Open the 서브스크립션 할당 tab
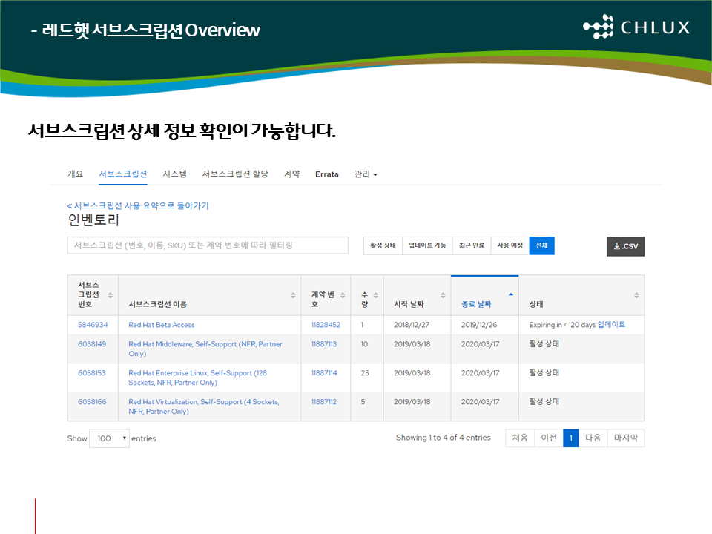 click(235, 174)
